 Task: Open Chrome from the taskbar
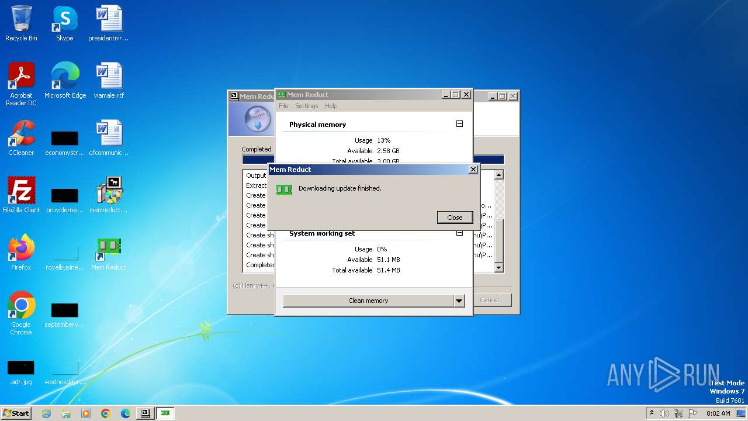[106, 413]
